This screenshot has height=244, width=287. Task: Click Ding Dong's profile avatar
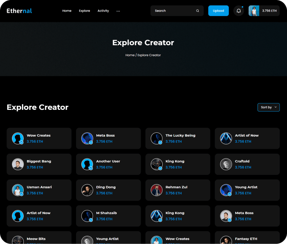click(x=87, y=190)
